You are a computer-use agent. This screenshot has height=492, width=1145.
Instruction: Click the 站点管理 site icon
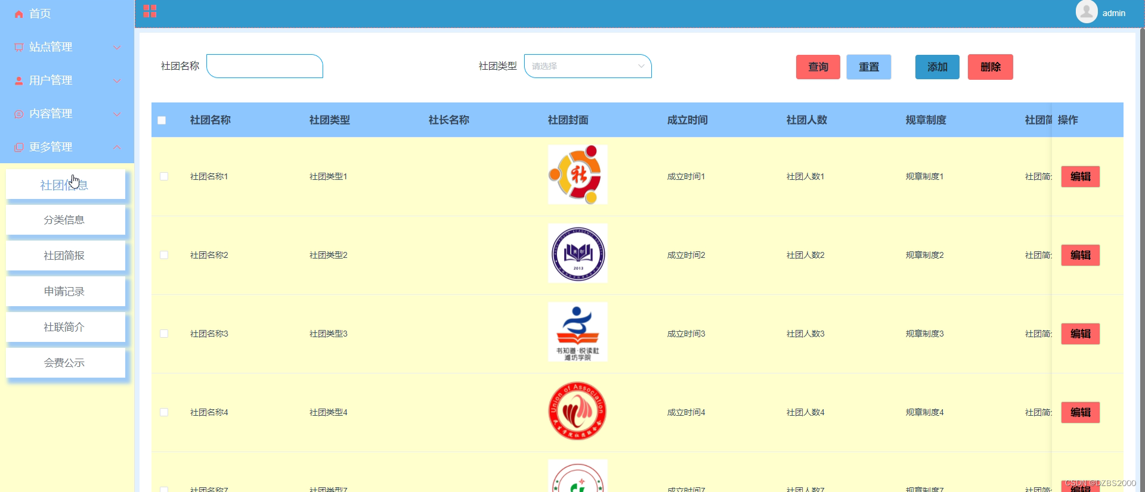(19, 47)
